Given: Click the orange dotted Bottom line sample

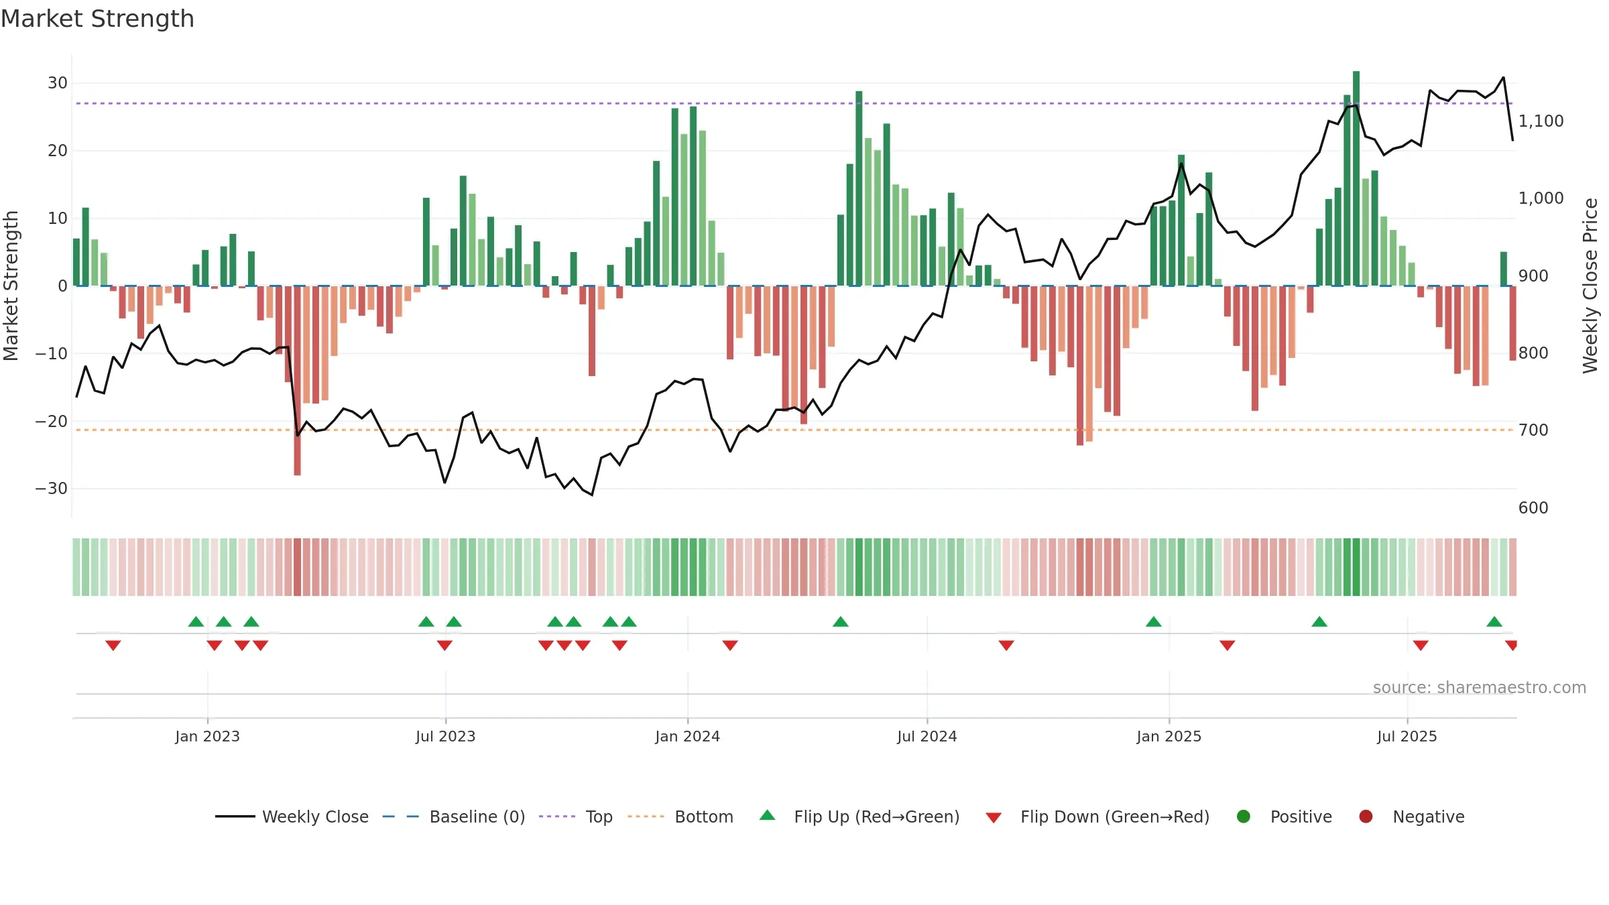Looking at the screenshot, I should pyautogui.click(x=646, y=817).
